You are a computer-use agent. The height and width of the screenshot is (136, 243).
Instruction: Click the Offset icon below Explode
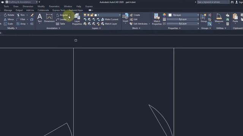click(32, 24)
